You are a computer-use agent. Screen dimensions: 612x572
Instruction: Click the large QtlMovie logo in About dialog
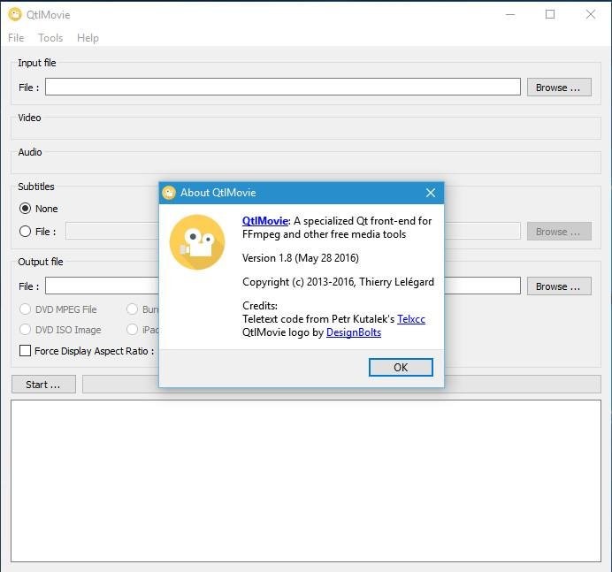[x=197, y=242]
